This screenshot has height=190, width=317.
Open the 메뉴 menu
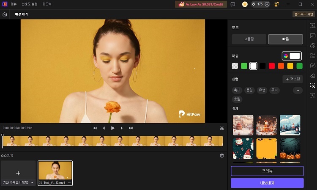pyautogui.click(x=14, y=4)
